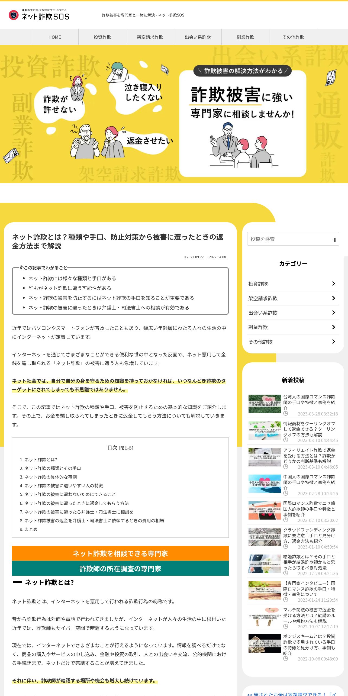
Task: Jump to TOC item 費用の相場
Action: 94,521
